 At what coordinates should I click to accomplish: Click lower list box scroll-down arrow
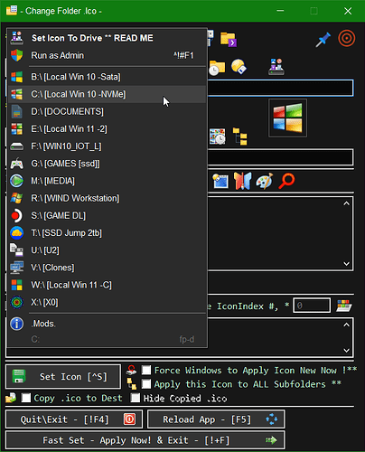click(x=346, y=350)
